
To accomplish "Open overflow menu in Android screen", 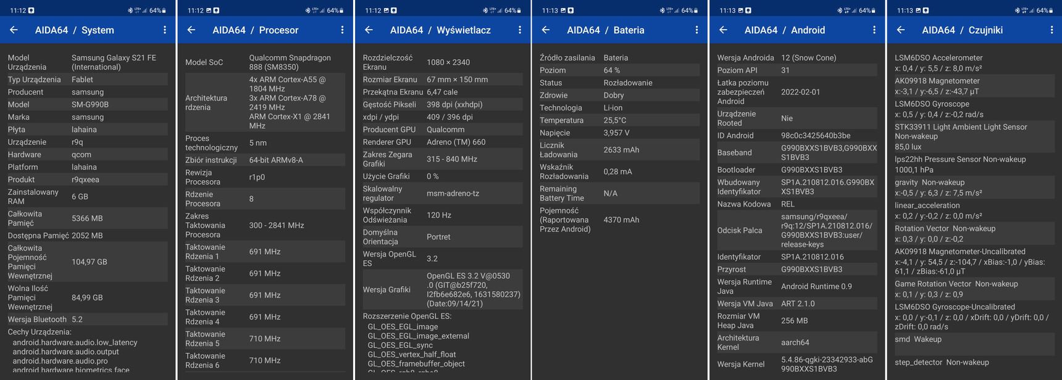I will click(x=874, y=30).
